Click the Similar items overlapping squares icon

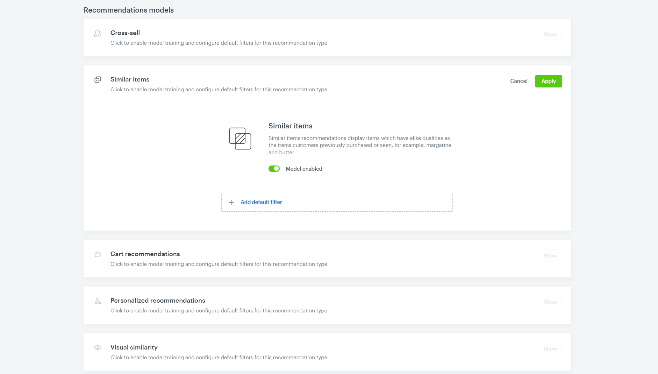click(x=98, y=79)
